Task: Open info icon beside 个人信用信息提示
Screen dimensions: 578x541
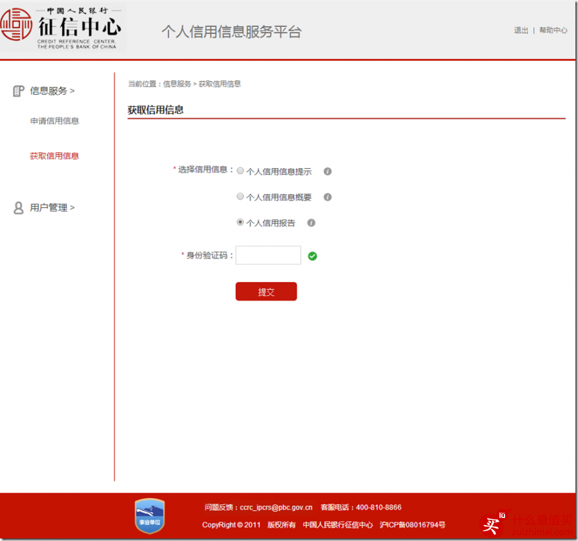Action: pos(327,171)
